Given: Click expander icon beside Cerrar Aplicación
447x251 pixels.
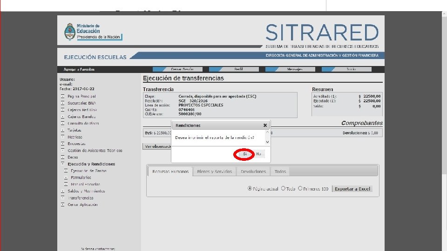Looking at the screenshot, I should coord(62,205).
